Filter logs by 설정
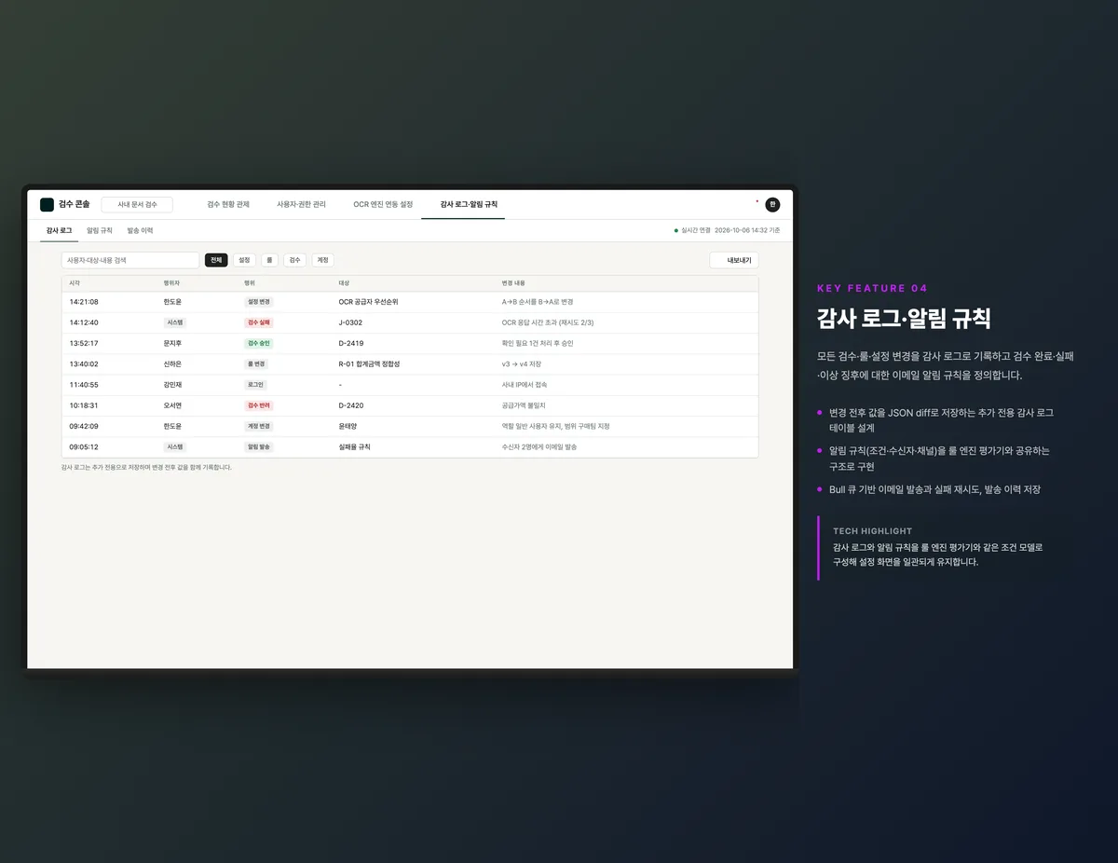 click(x=244, y=260)
